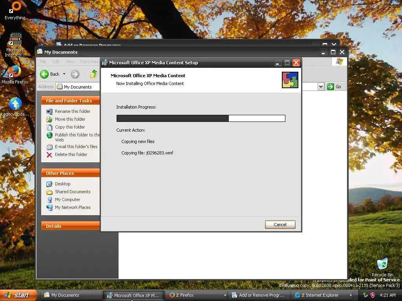Image resolution: width=402 pixels, height=301 pixels.
Task: Click the red security shield tray icon
Action: click(373, 295)
